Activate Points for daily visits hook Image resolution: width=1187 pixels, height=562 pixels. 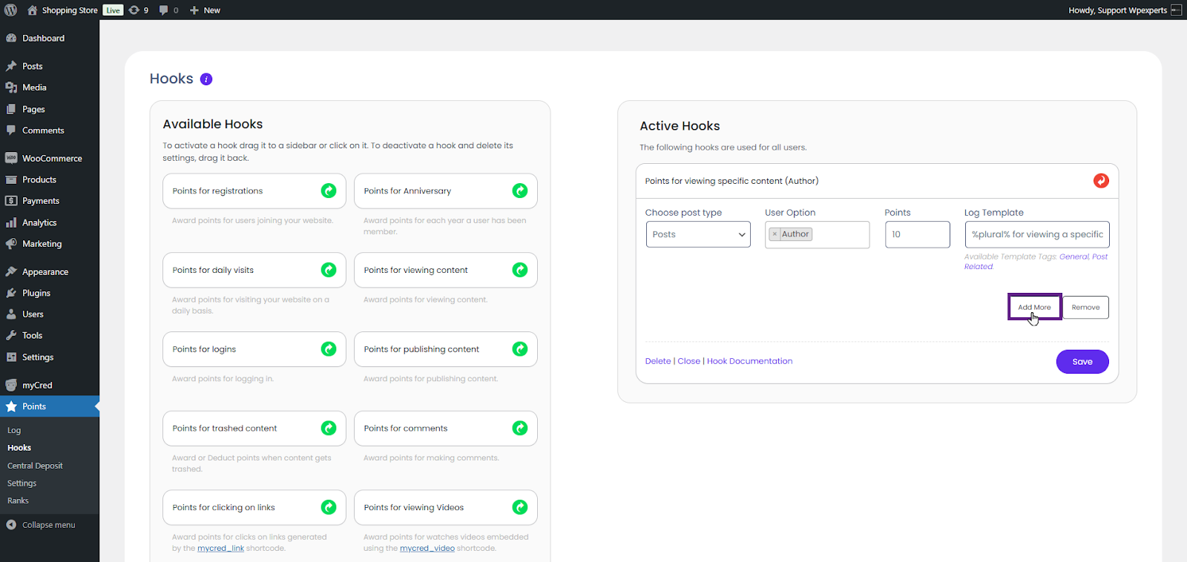click(x=328, y=270)
